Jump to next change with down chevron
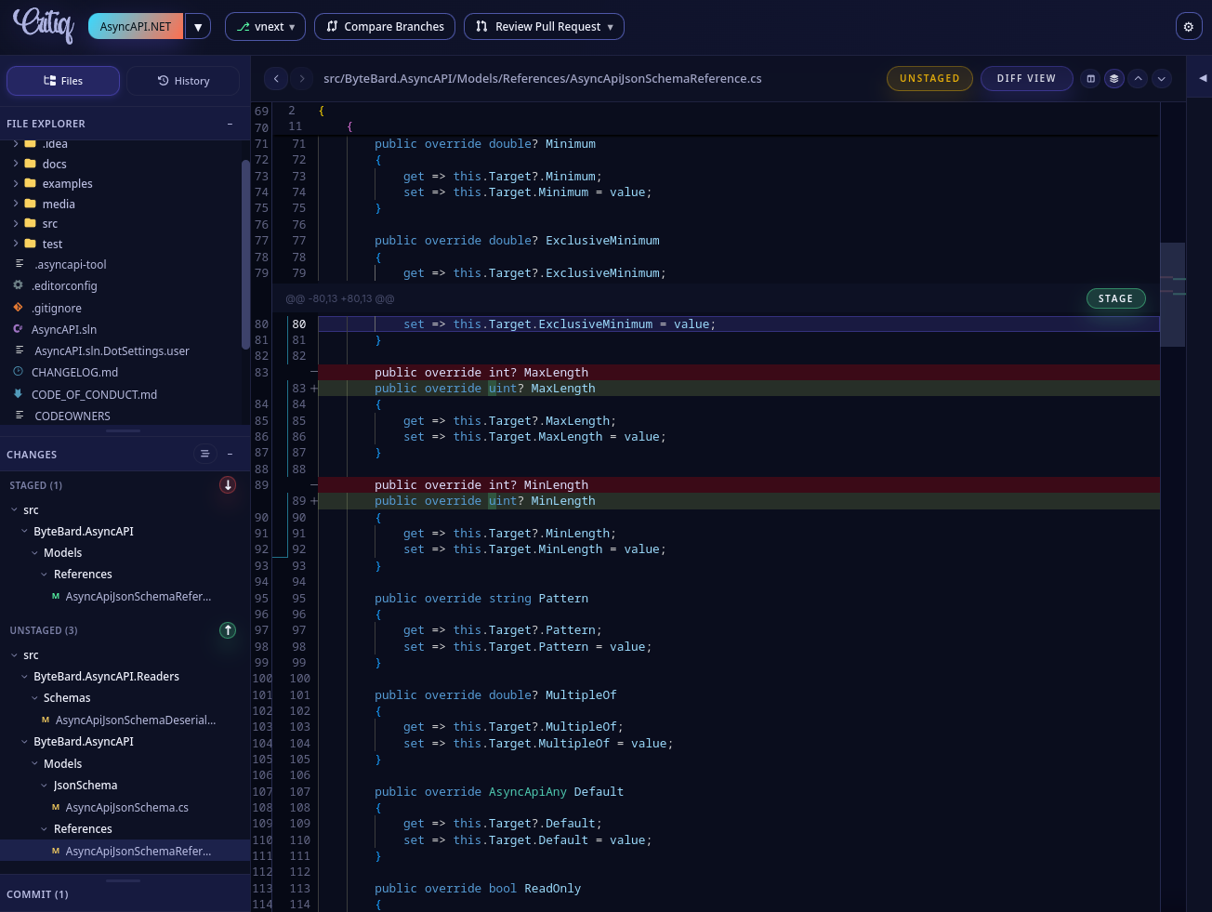The image size is (1212, 912). point(1161,78)
